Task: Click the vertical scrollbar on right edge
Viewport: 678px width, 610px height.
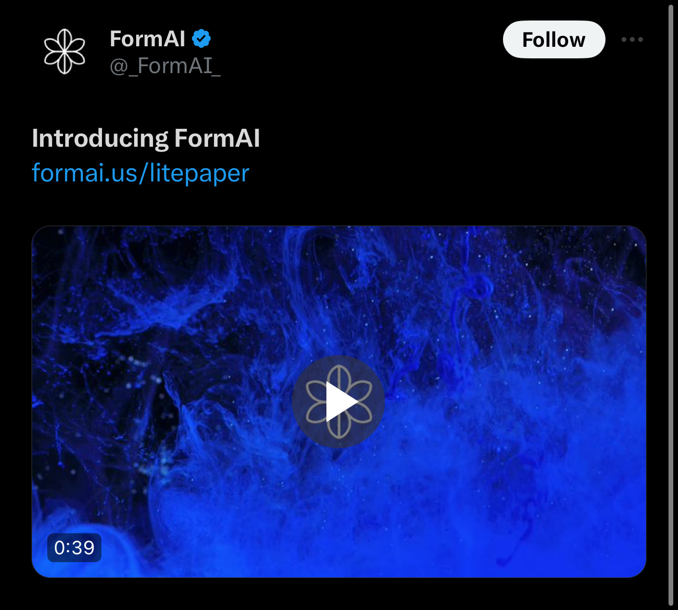Action: 671,305
